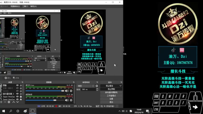
Task: Click the 时长 300 ms input field
Action: (88, 89)
